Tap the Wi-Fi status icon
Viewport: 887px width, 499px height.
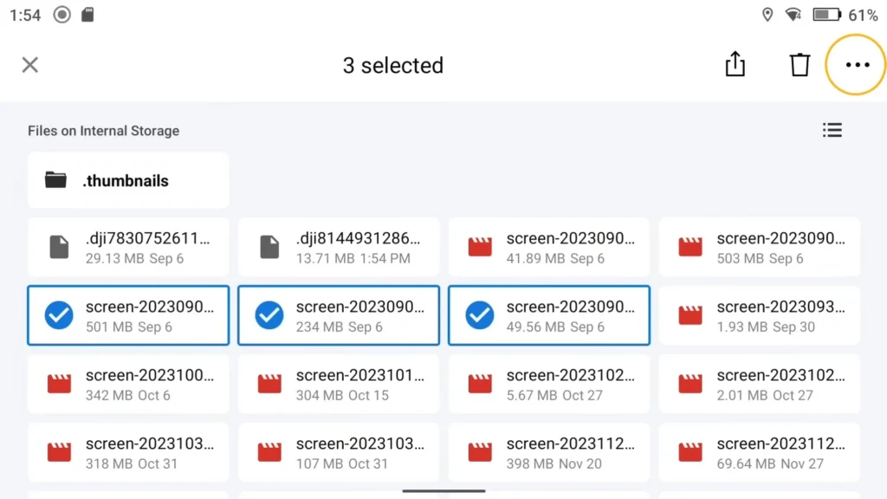(793, 15)
